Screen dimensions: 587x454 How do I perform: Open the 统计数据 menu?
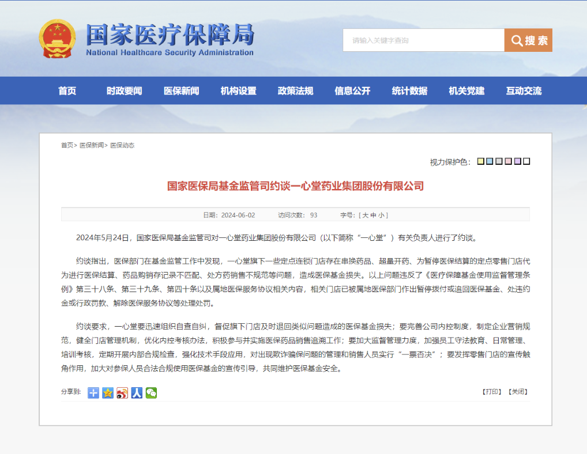tap(409, 90)
